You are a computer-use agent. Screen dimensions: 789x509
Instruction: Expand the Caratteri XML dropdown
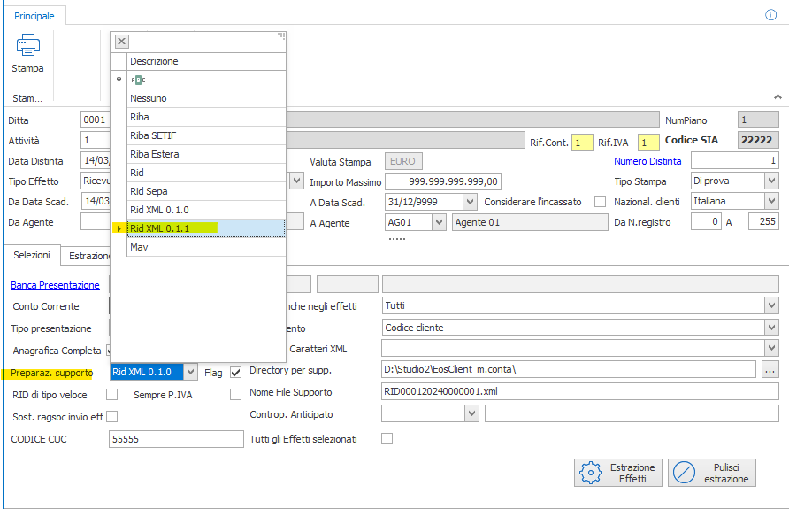tap(771, 348)
